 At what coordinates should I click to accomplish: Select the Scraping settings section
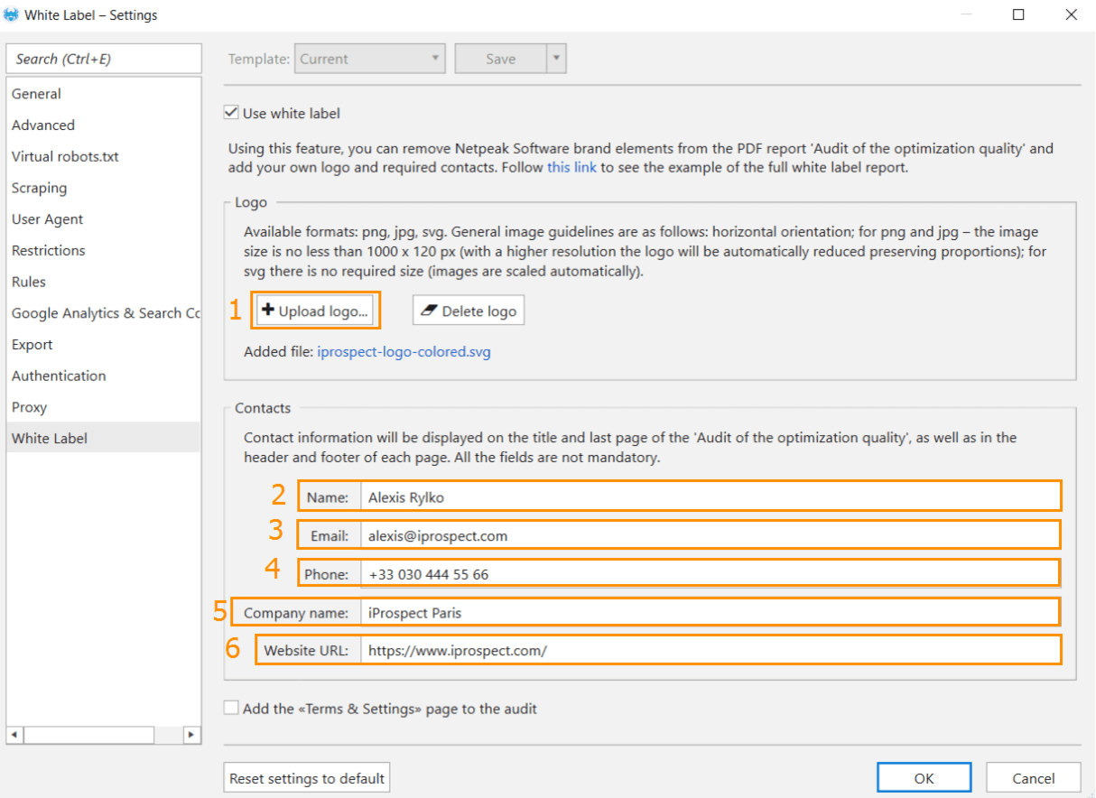[104, 188]
